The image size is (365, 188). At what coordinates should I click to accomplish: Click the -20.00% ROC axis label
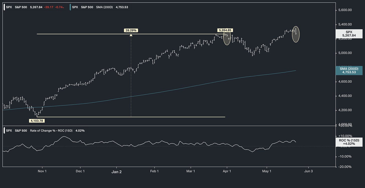coord(345,167)
